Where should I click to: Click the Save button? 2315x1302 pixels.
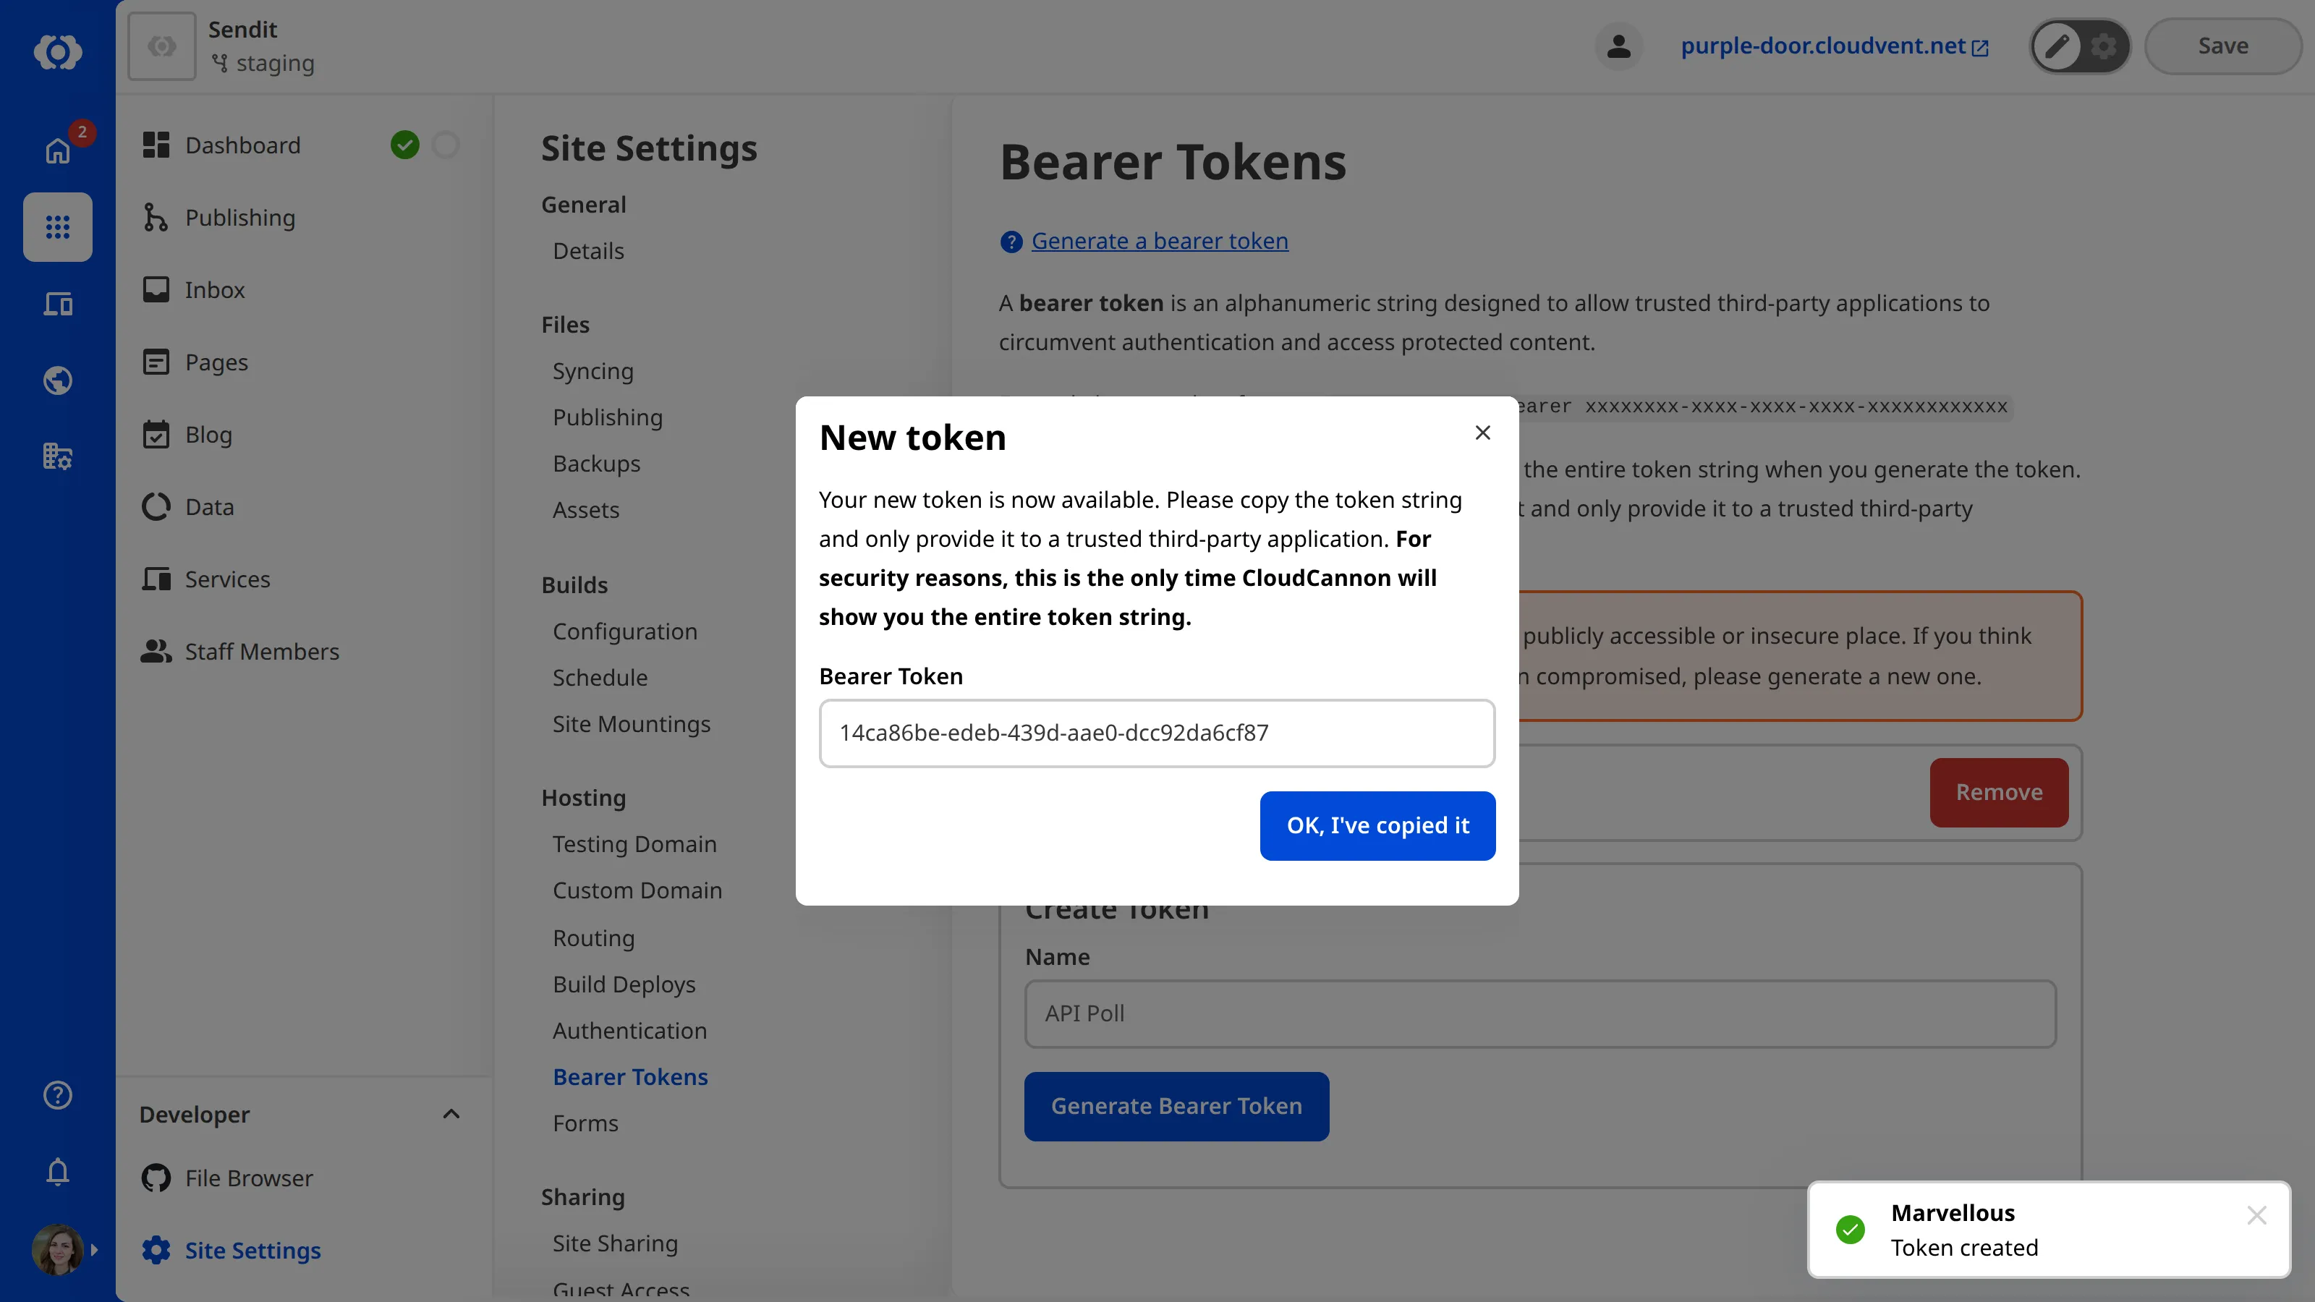tap(2222, 46)
